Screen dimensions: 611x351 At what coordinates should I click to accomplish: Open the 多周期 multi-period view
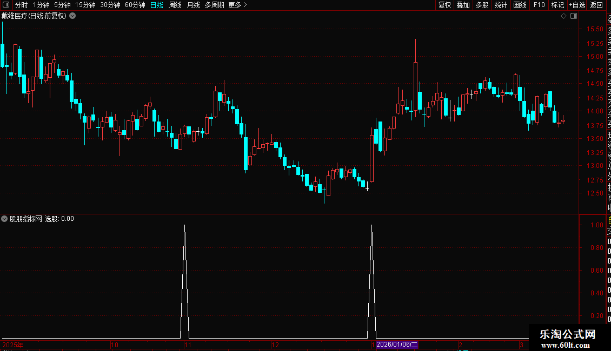[214, 5]
